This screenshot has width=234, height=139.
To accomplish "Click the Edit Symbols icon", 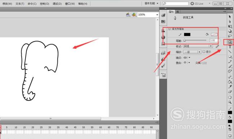I will (x=134, y=14).
